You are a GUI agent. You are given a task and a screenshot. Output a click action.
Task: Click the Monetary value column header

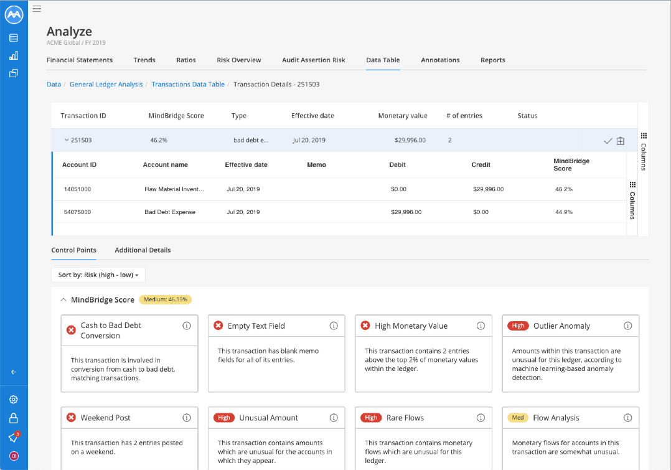pyautogui.click(x=403, y=116)
